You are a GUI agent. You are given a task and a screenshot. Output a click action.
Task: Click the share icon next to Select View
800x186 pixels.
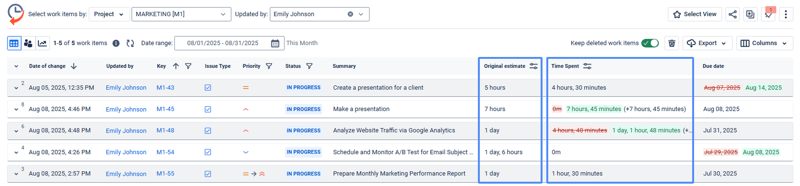733,14
